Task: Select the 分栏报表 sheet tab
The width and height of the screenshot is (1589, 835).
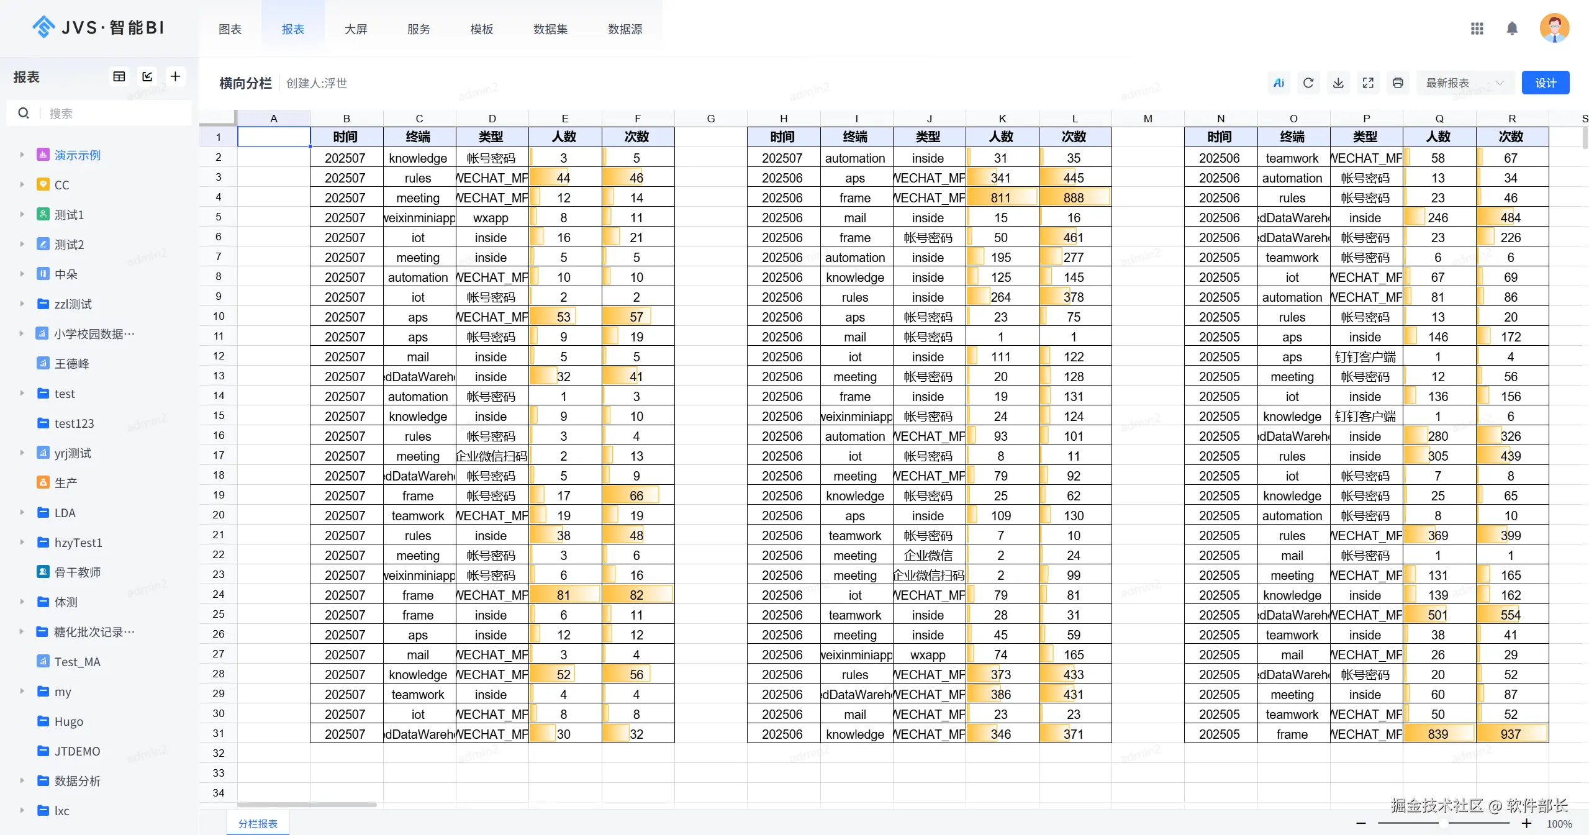Action: pyautogui.click(x=258, y=823)
